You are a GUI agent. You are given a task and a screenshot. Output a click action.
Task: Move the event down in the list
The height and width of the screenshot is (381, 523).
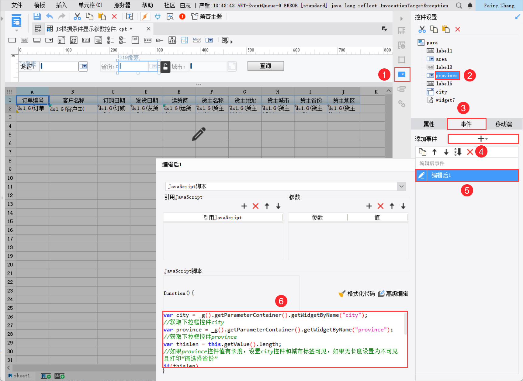tap(446, 152)
